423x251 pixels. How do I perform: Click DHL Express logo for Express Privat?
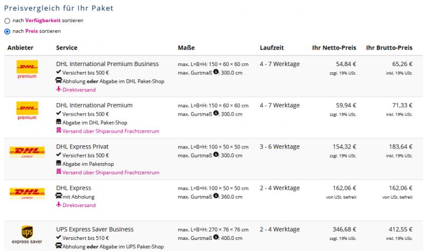pos(27,152)
